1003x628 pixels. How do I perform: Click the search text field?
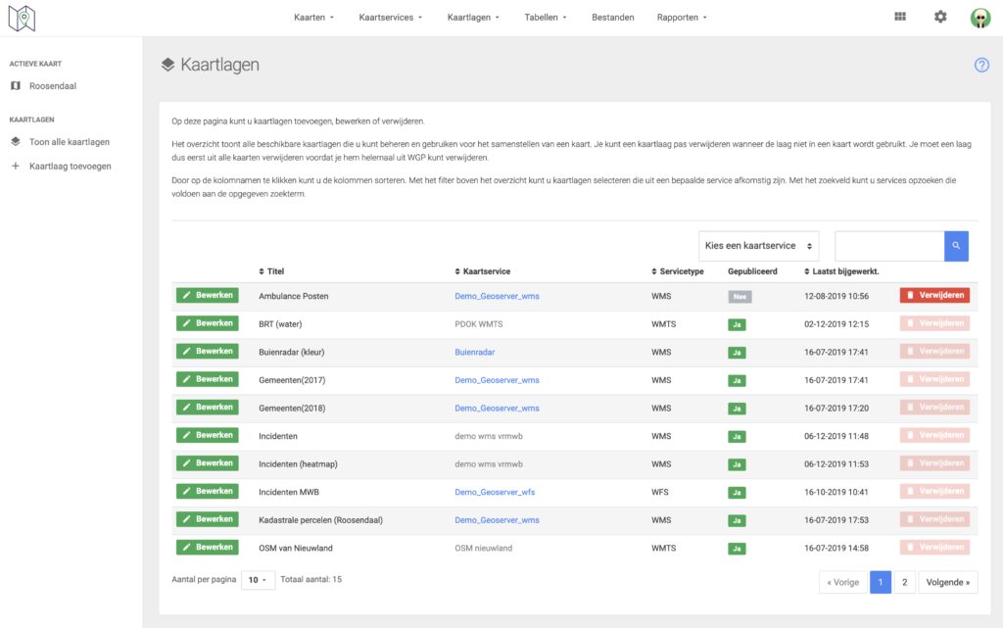[x=888, y=246]
